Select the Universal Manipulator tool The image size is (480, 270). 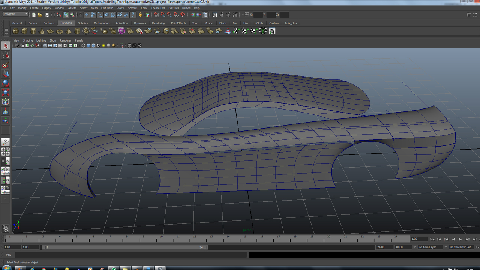pyautogui.click(x=6, y=102)
